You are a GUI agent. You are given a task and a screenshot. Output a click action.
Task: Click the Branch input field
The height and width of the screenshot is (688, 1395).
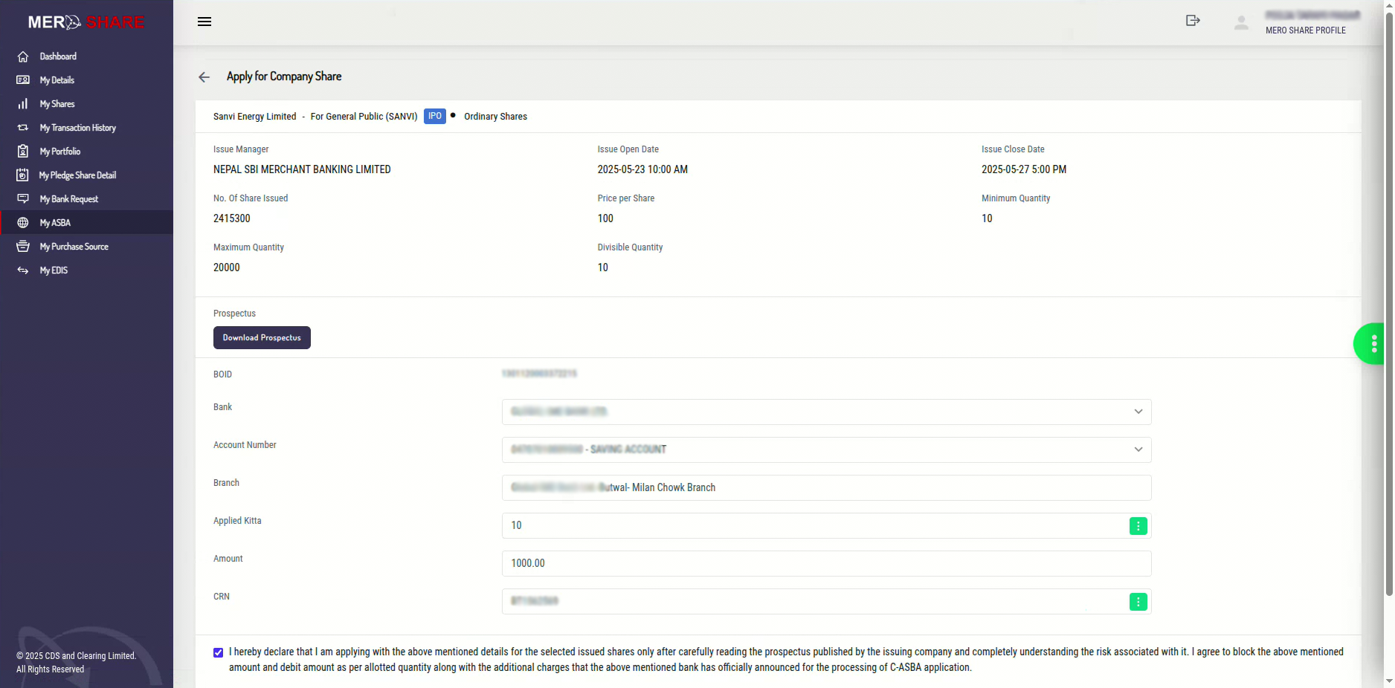pos(826,487)
